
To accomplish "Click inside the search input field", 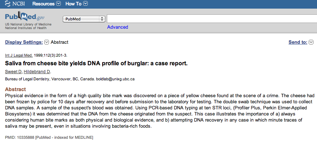I will tap(212, 19).
